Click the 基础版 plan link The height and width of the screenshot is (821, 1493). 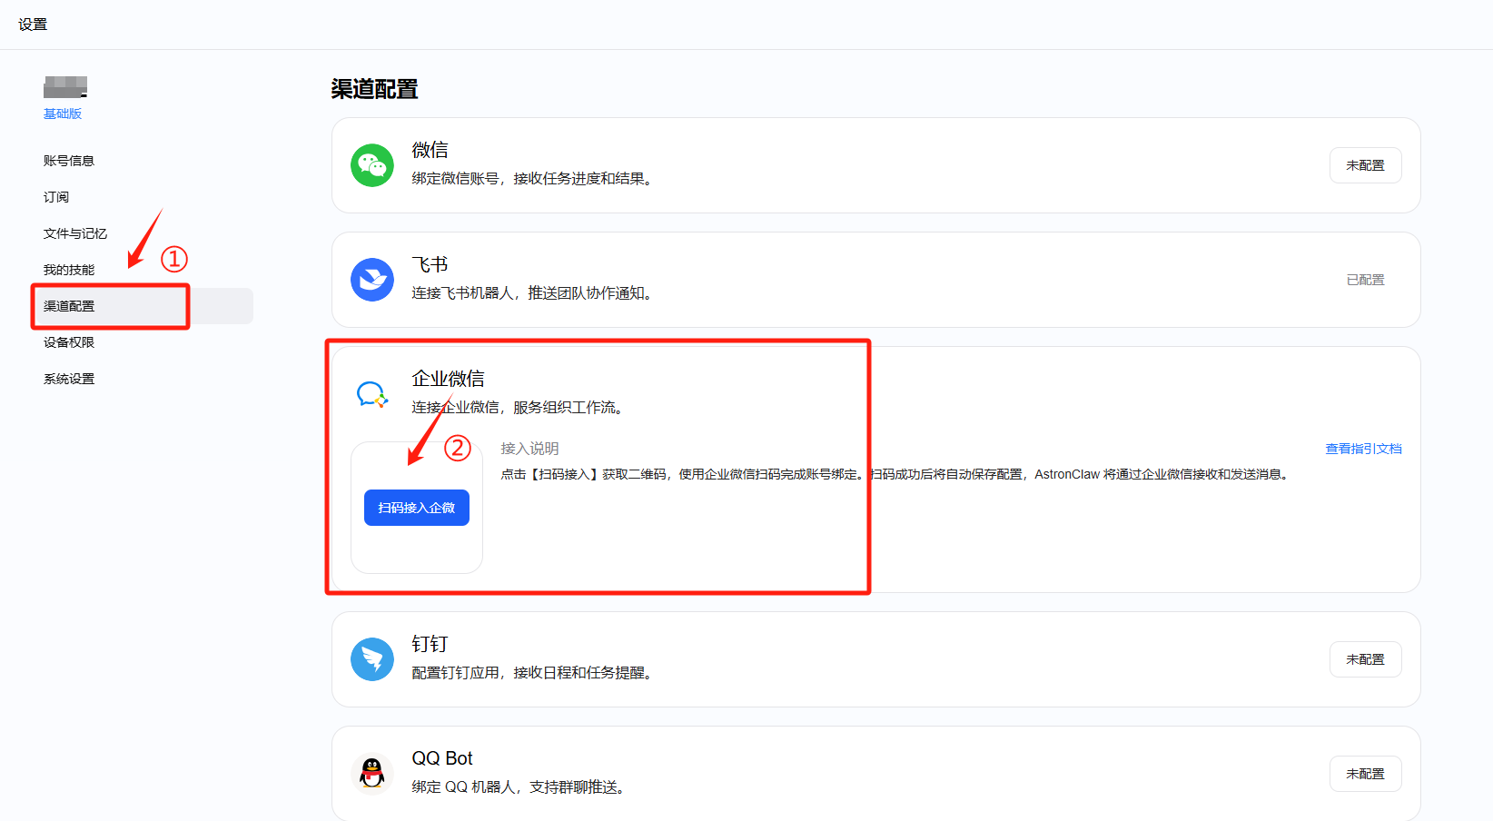pos(63,114)
